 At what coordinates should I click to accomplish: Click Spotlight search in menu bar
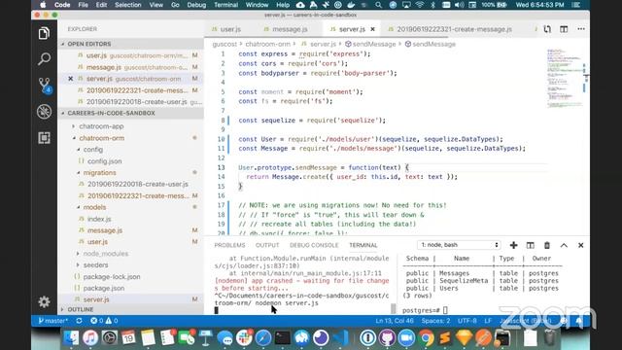click(x=378, y=5)
